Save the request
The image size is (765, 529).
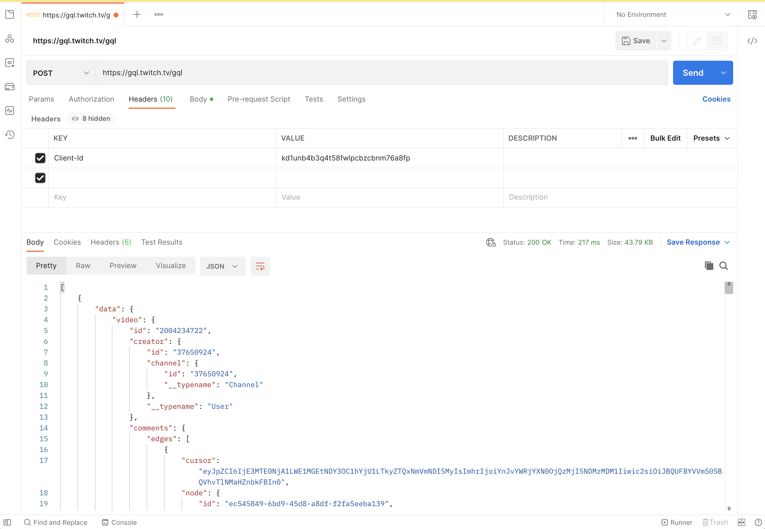coord(636,41)
